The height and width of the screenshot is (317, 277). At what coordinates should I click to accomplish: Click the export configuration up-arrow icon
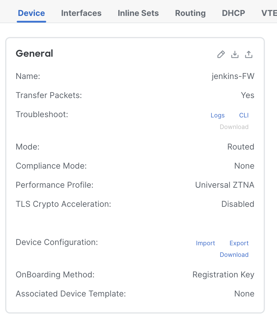coord(249,54)
